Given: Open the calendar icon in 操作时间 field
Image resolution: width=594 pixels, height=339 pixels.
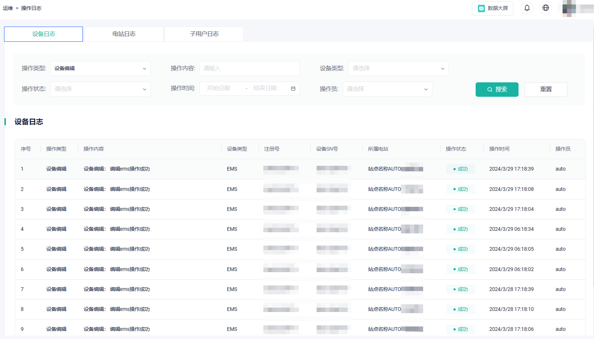Looking at the screenshot, I should tap(293, 88).
